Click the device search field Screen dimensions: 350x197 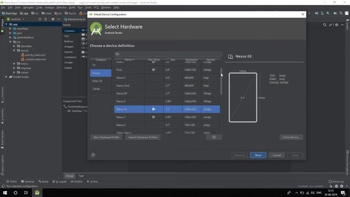pos(168,54)
